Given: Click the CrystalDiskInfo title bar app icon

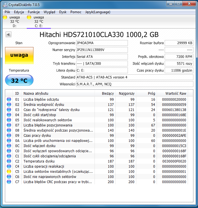Looking at the screenshot, I should (x=5, y=5).
